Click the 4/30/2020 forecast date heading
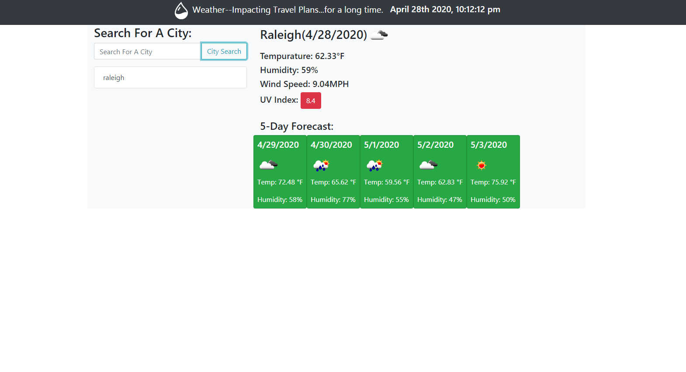The width and height of the screenshot is (686, 372). [x=331, y=145]
